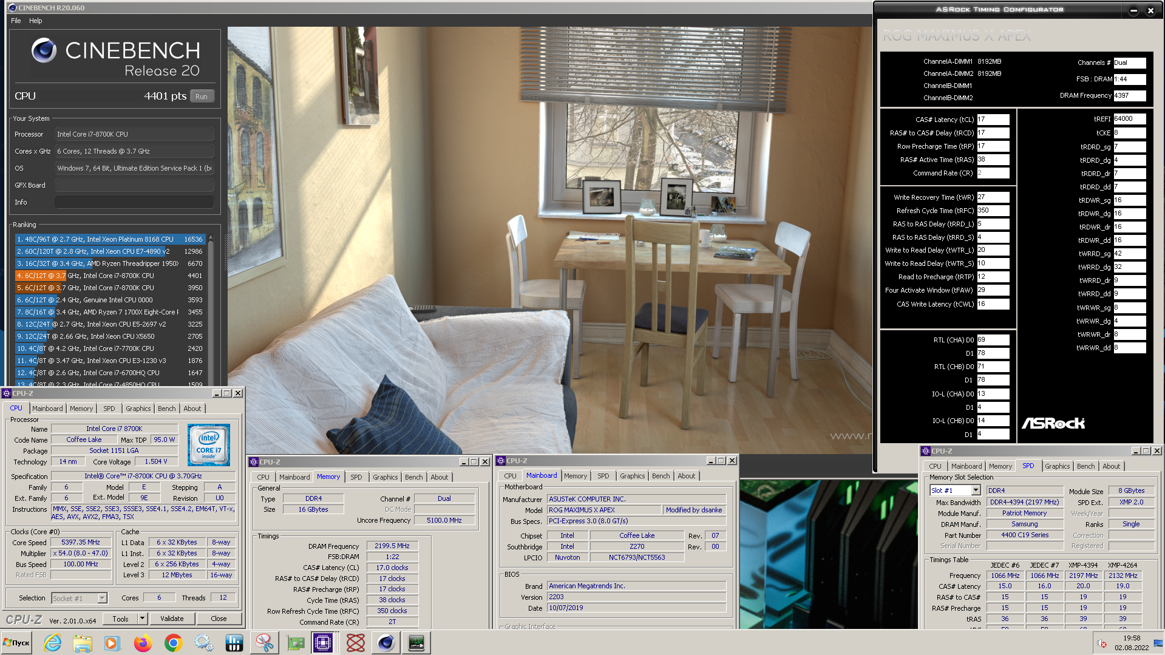The width and height of the screenshot is (1165, 655).
Task: Open Graphics tab in the CPU-Z Mainboard window
Action: pyautogui.click(x=633, y=476)
